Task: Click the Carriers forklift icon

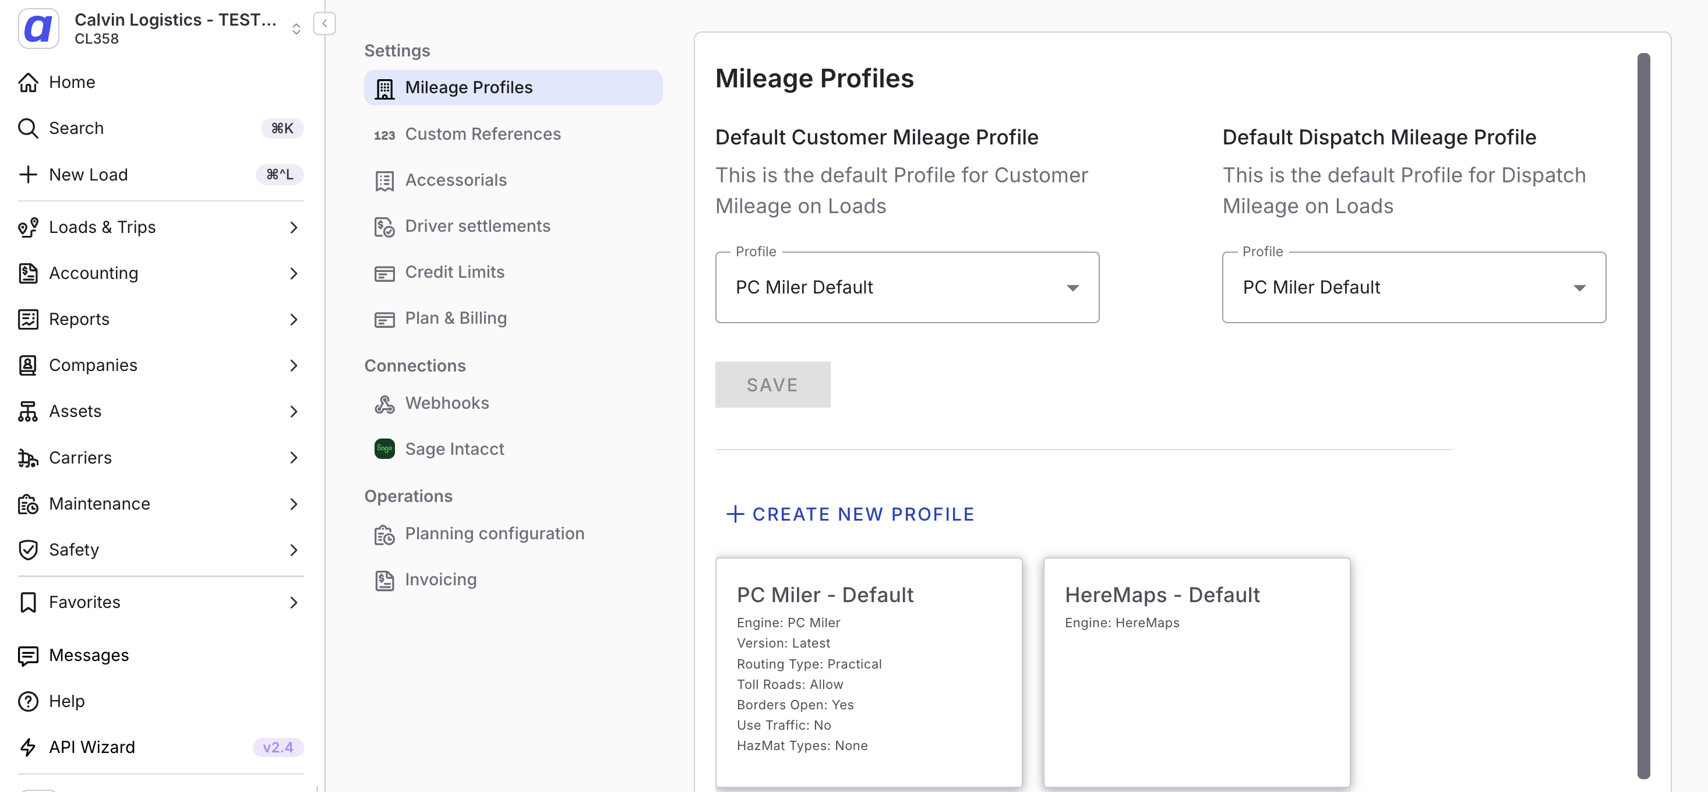Action: [x=28, y=457]
